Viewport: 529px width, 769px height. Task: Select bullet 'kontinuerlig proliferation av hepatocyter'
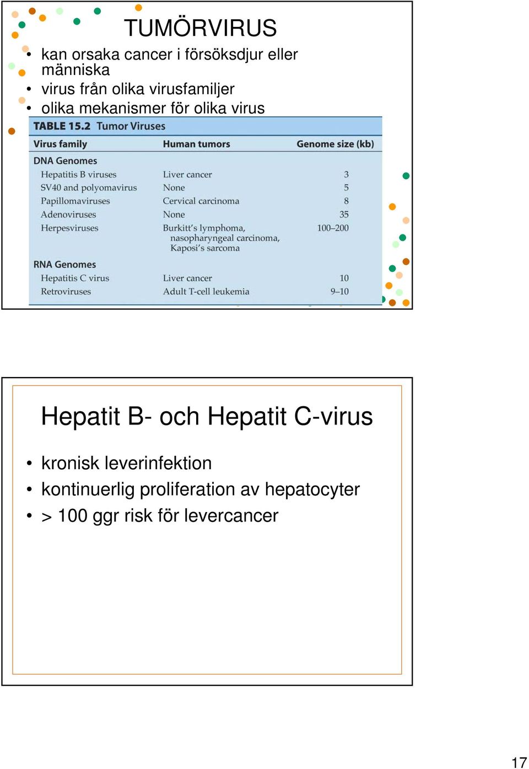click(201, 490)
